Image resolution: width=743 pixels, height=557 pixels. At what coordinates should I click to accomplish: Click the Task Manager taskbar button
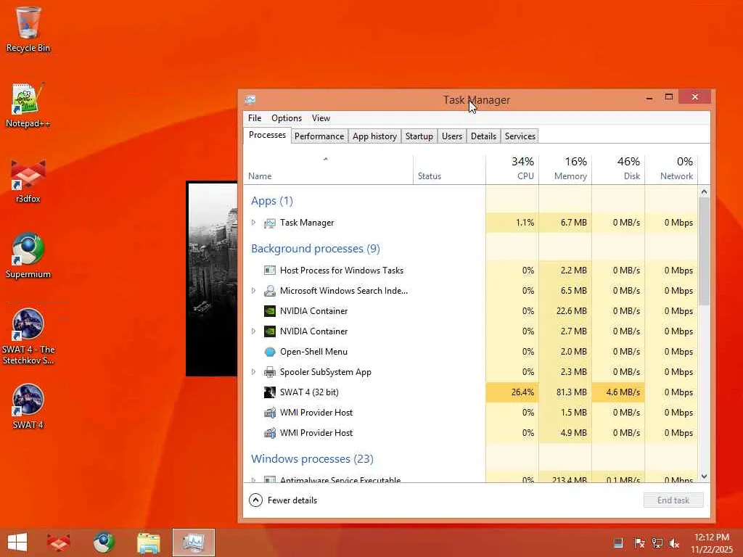[193, 542]
